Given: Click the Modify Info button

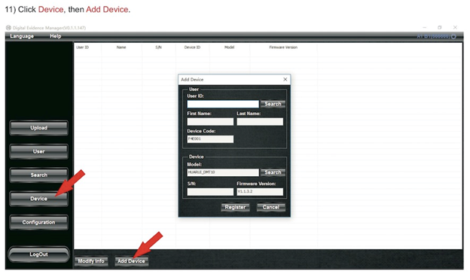Looking at the screenshot, I should click(91, 261).
